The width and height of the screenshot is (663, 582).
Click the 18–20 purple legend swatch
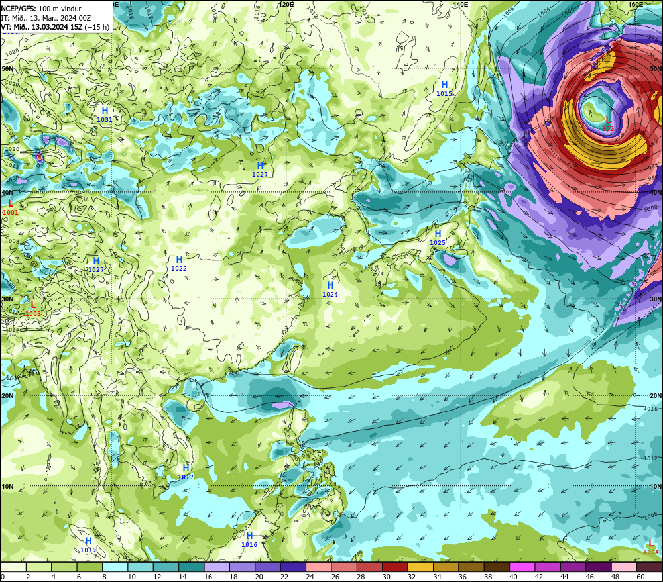tap(242, 567)
